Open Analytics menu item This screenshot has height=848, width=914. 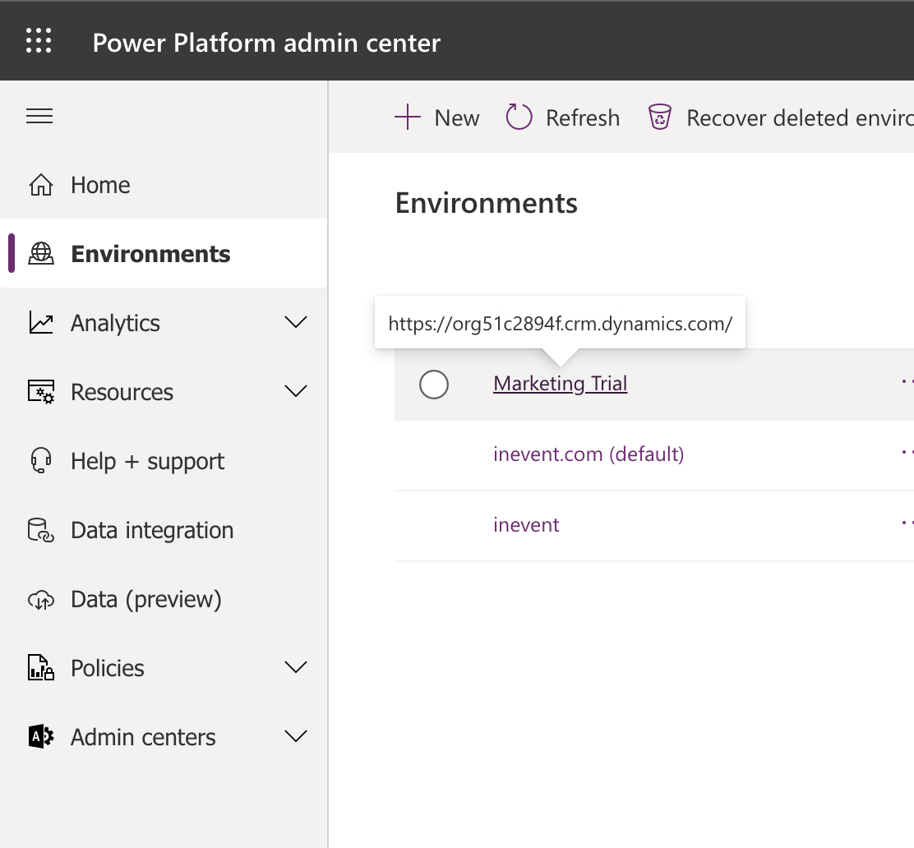164,322
